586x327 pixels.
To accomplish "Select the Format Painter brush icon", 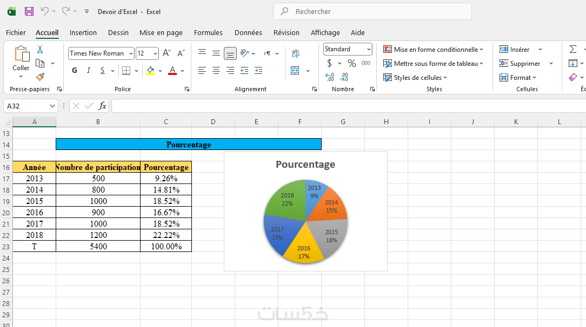I will click(40, 77).
